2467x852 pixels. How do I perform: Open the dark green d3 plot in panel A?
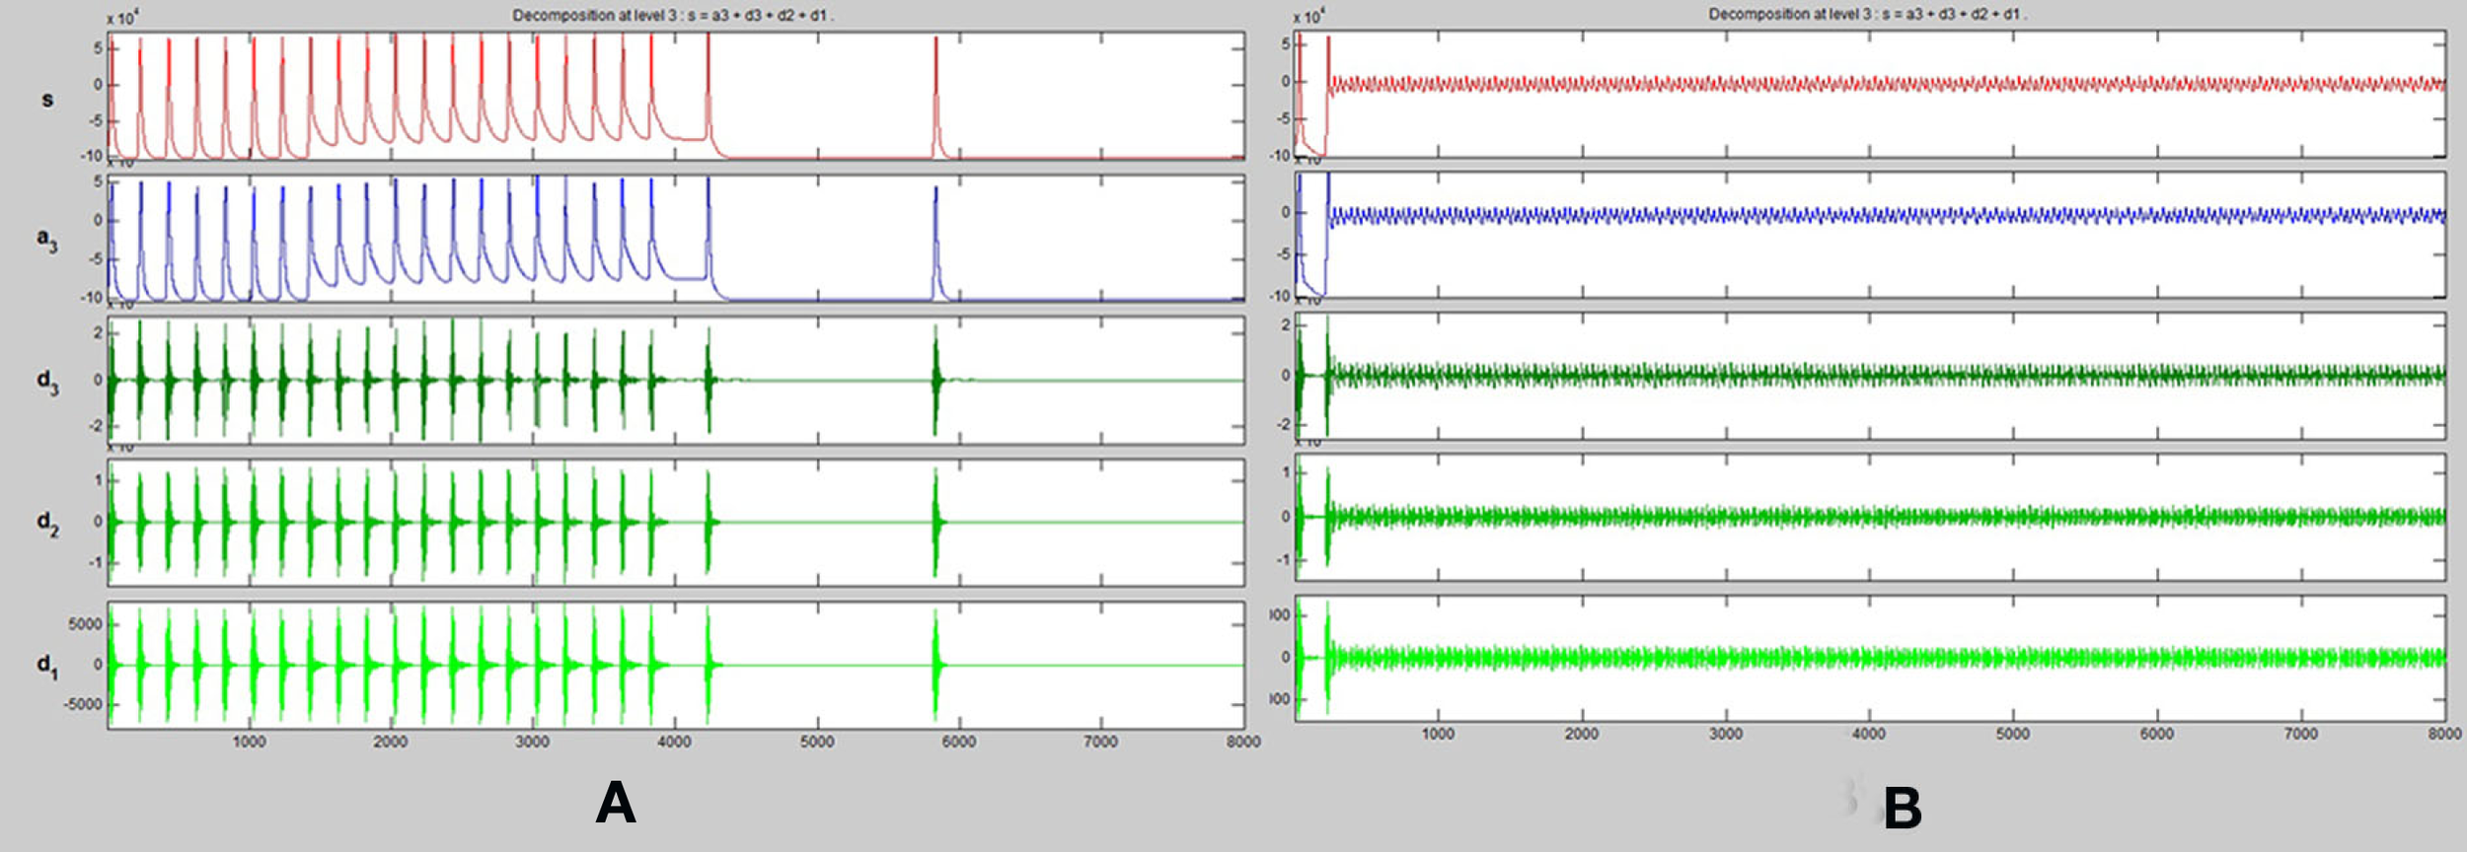tap(676, 381)
